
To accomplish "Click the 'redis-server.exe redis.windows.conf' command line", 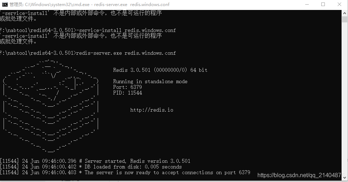I will [x=88, y=53].
